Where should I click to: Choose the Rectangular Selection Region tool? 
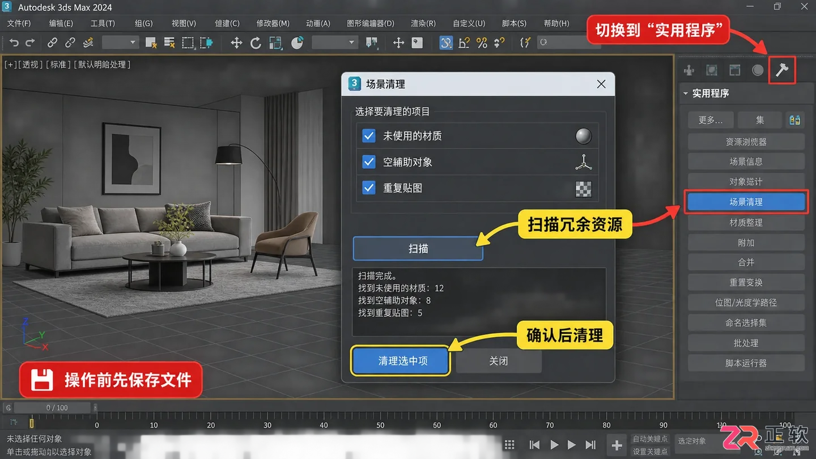188,42
